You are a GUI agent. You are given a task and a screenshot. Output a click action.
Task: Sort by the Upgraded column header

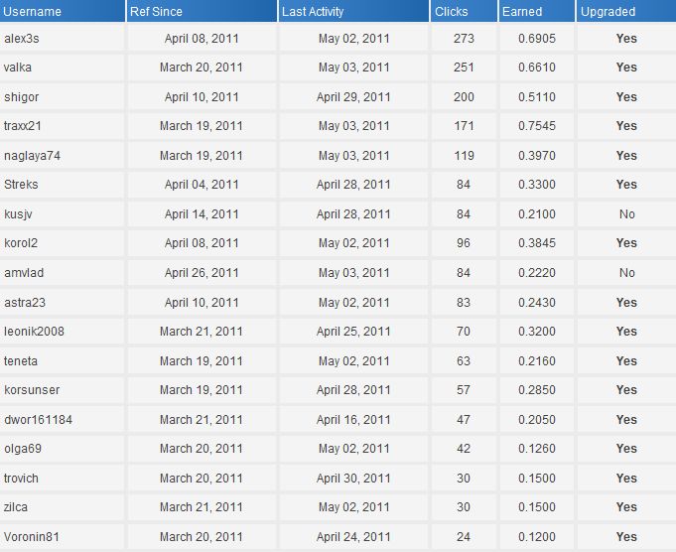coord(608,11)
